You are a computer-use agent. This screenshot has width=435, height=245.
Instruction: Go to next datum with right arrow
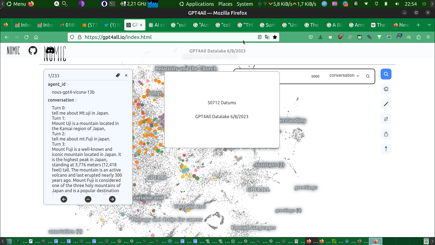pos(112,199)
